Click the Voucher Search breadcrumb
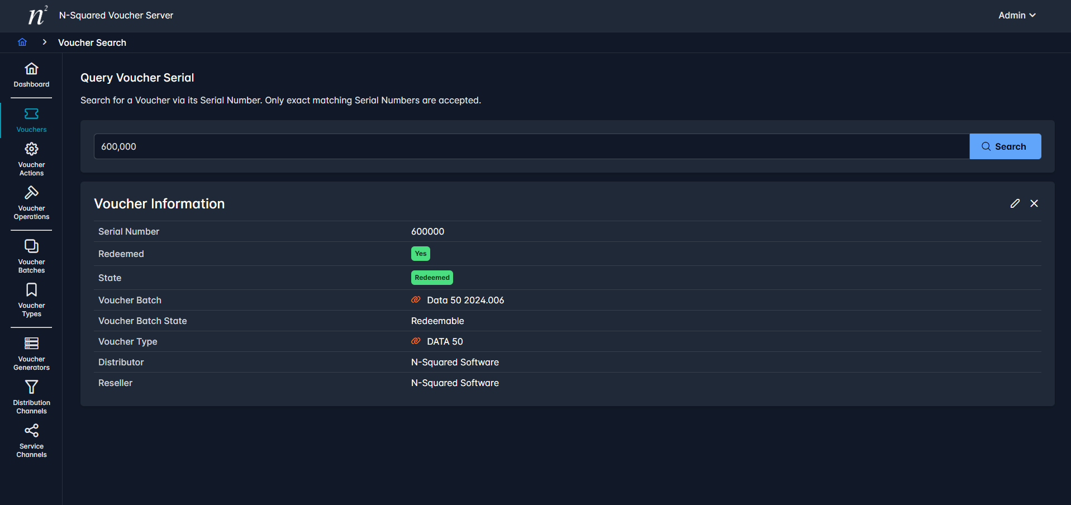Image resolution: width=1071 pixels, height=505 pixels. point(92,42)
